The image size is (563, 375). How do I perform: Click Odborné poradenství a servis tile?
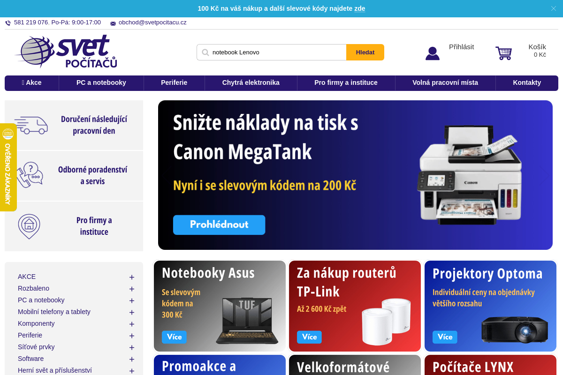pos(74,176)
